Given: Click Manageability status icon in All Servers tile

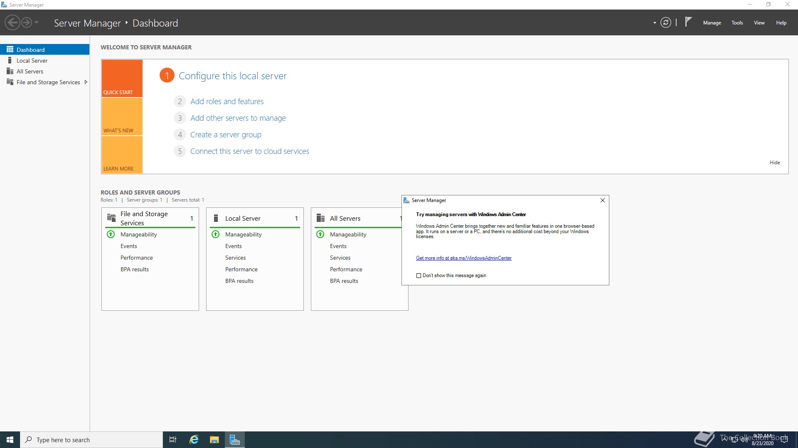Looking at the screenshot, I should [x=320, y=234].
